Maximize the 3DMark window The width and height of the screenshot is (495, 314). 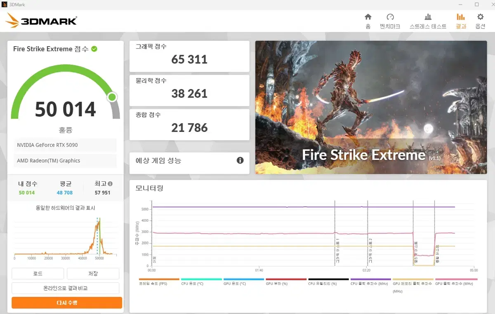coord(476,5)
